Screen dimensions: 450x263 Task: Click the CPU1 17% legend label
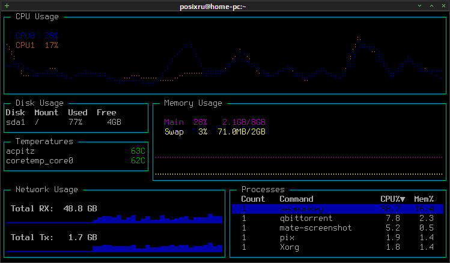pos(37,45)
